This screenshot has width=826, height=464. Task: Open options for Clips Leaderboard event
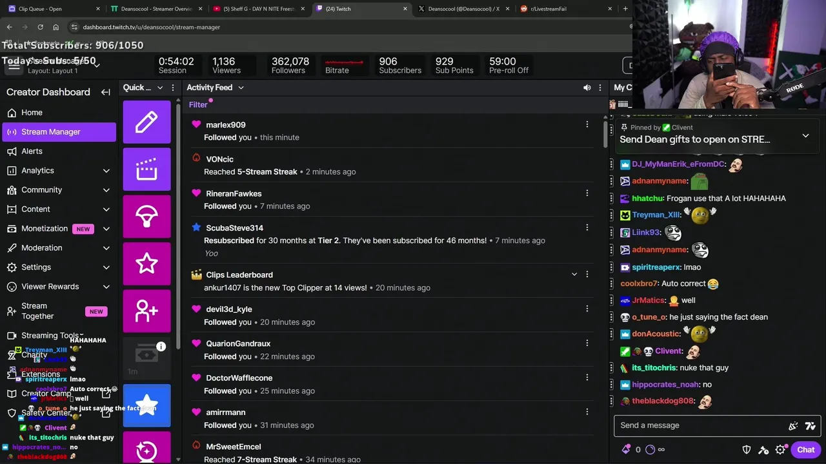[x=587, y=274]
